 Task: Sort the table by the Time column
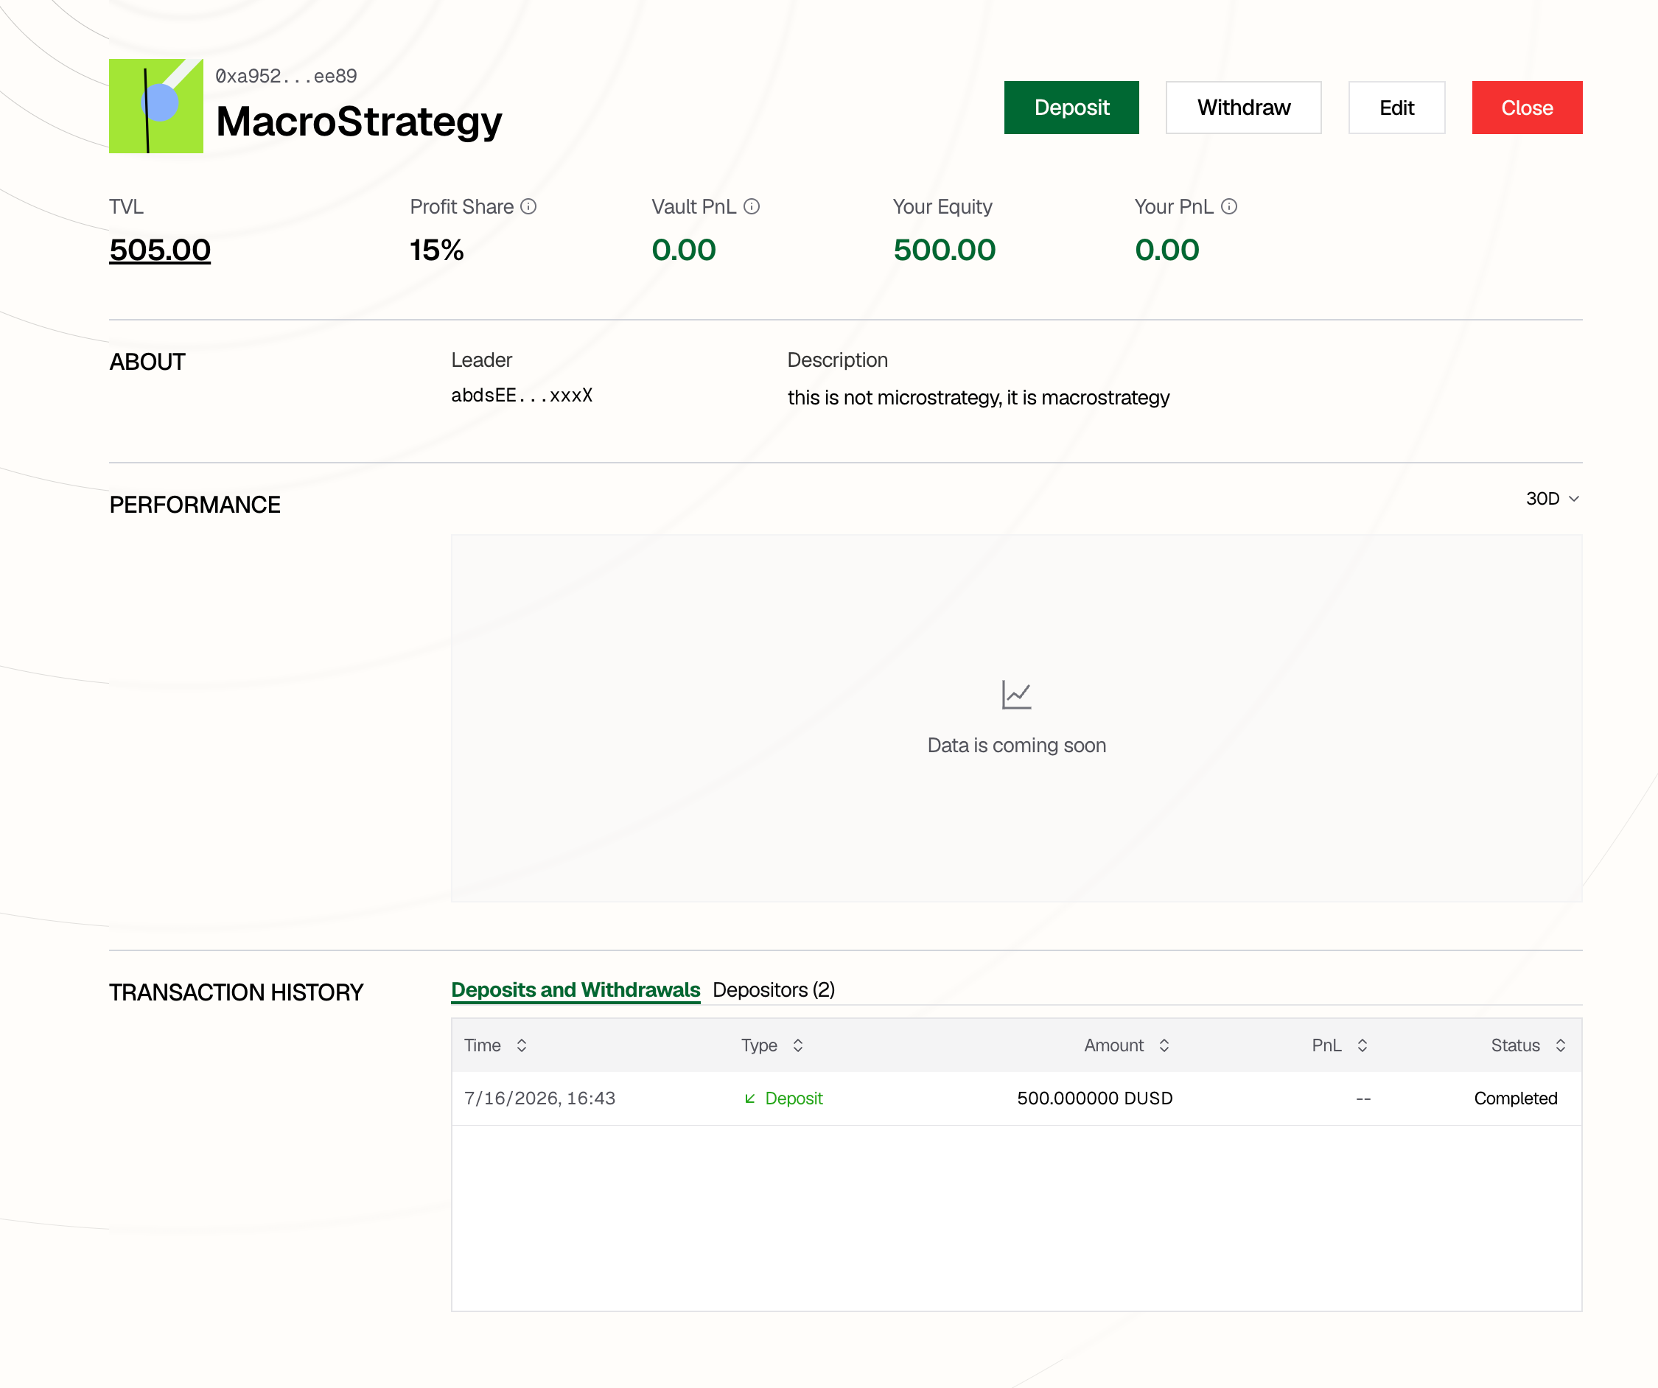pos(521,1045)
